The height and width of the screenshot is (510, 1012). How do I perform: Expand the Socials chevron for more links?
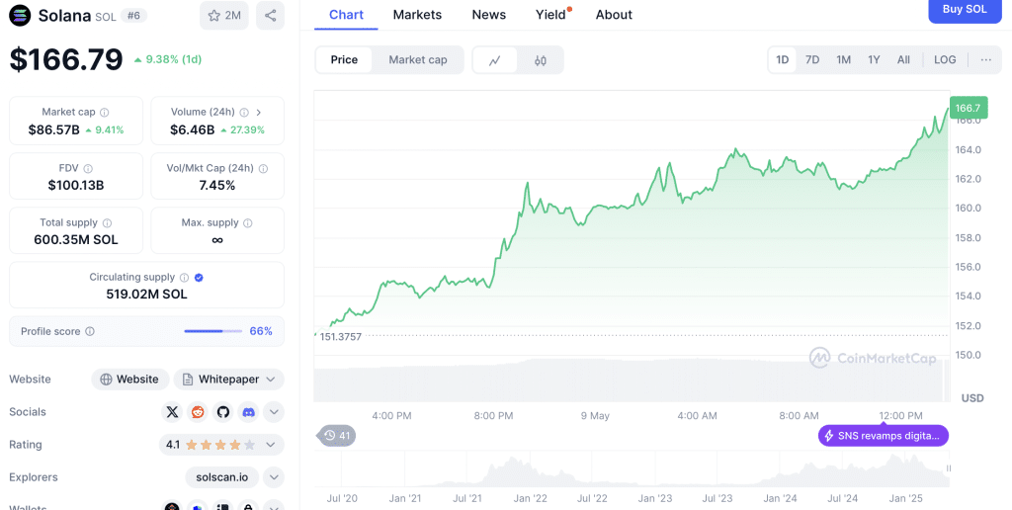click(274, 412)
